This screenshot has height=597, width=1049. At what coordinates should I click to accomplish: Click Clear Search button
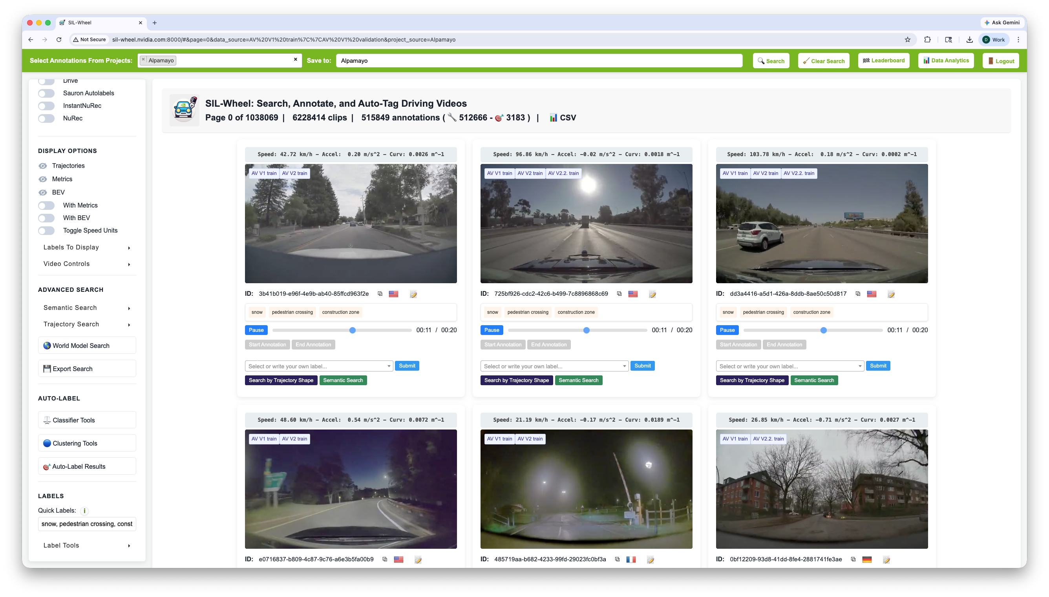[x=823, y=61]
